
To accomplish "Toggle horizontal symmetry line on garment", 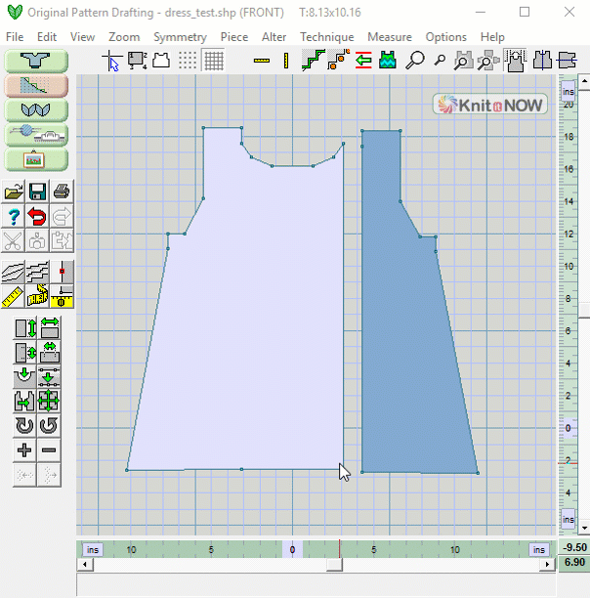I will pos(567,61).
